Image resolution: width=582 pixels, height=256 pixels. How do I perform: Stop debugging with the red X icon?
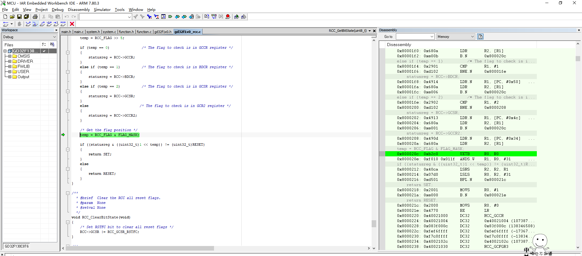pos(72,24)
